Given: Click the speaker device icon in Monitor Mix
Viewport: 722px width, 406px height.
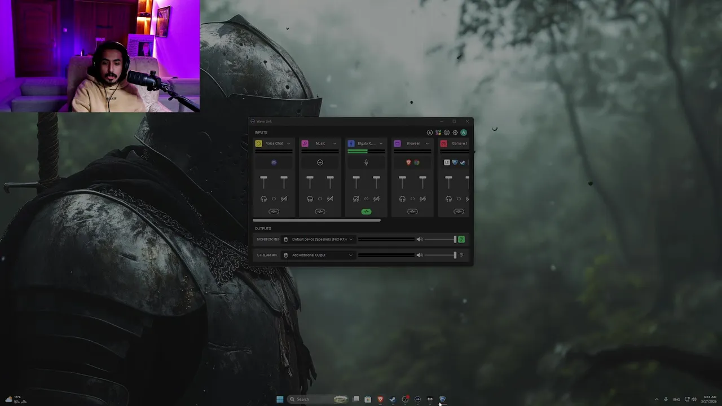Looking at the screenshot, I should pos(286,240).
